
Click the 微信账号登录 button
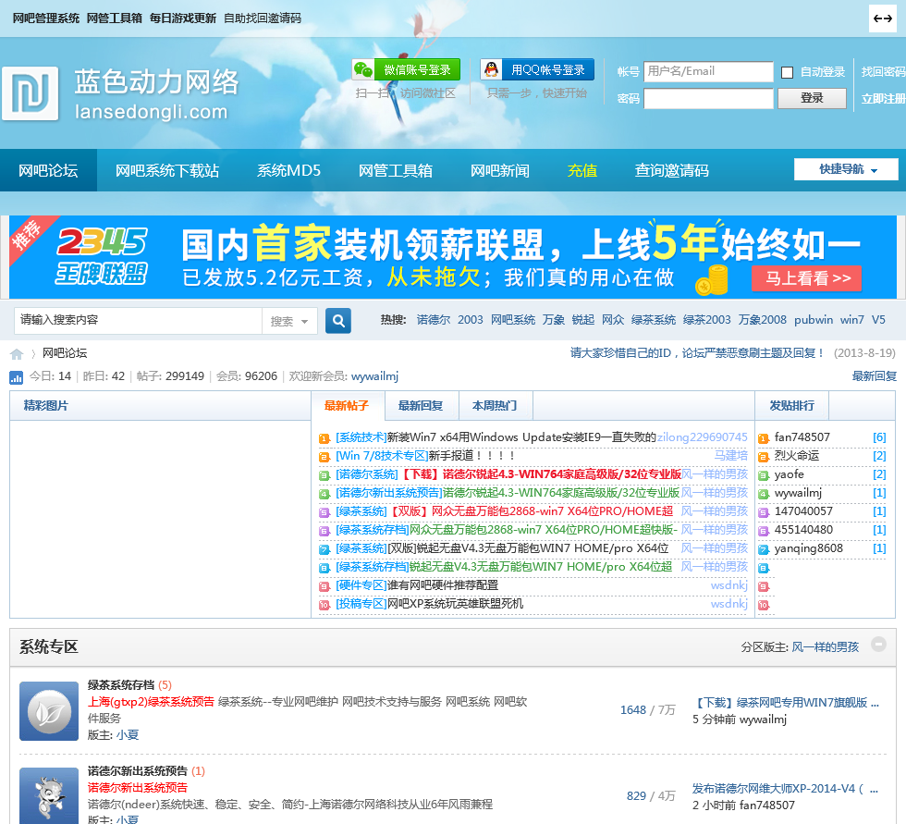(x=406, y=70)
